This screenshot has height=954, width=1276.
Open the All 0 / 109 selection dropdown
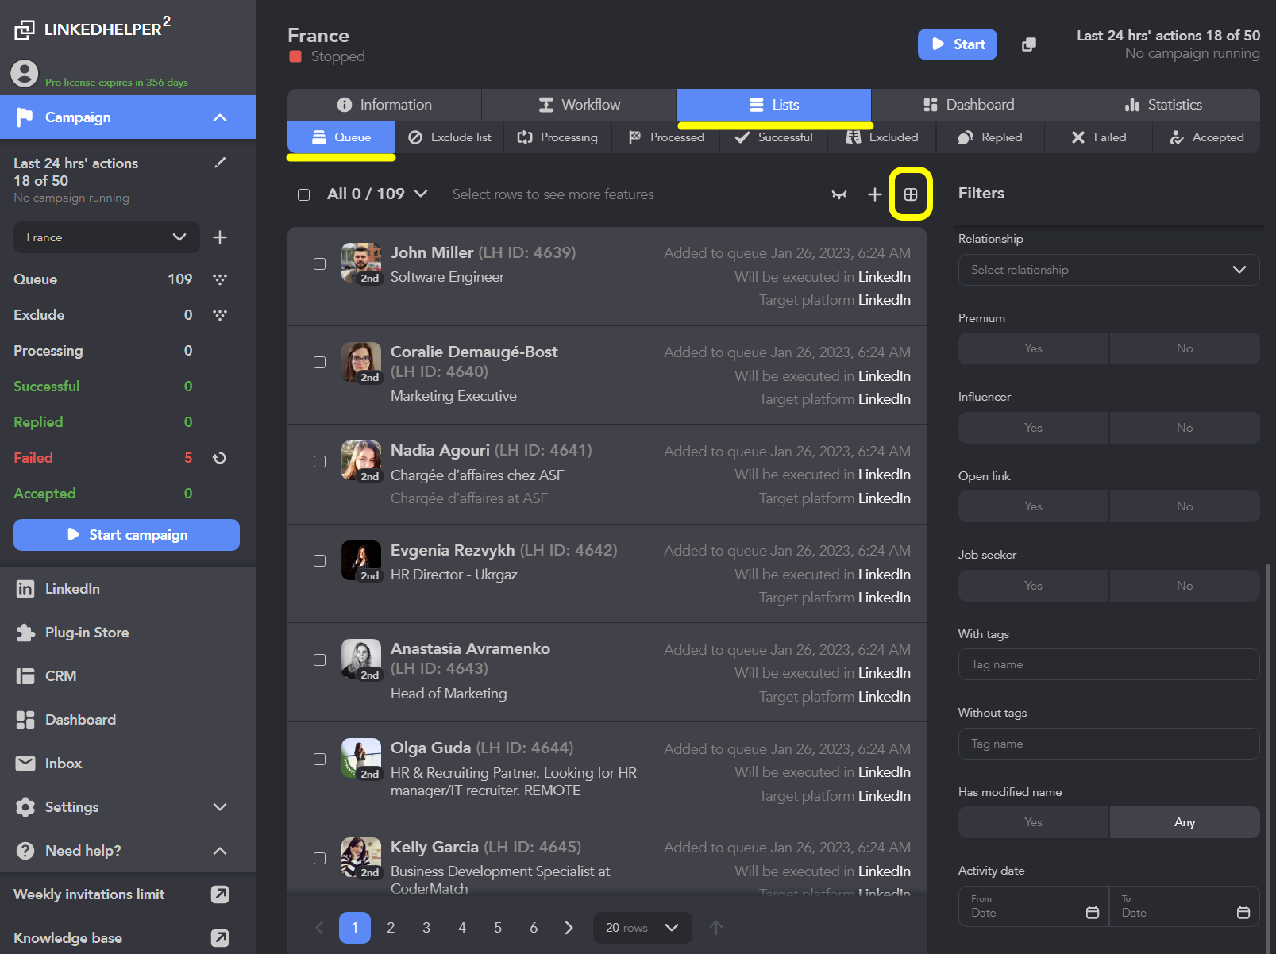click(378, 194)
